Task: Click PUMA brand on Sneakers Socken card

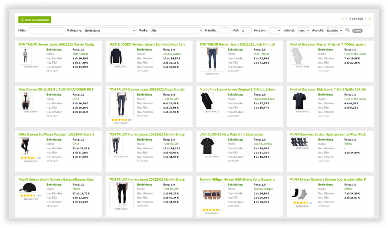Action: point(348,144)
